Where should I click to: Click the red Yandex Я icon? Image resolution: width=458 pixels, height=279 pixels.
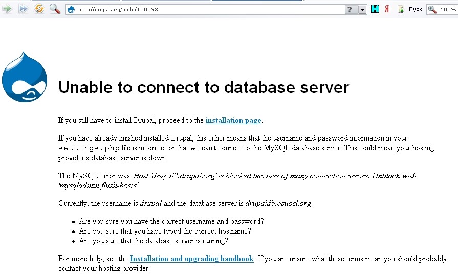point(387,9)
